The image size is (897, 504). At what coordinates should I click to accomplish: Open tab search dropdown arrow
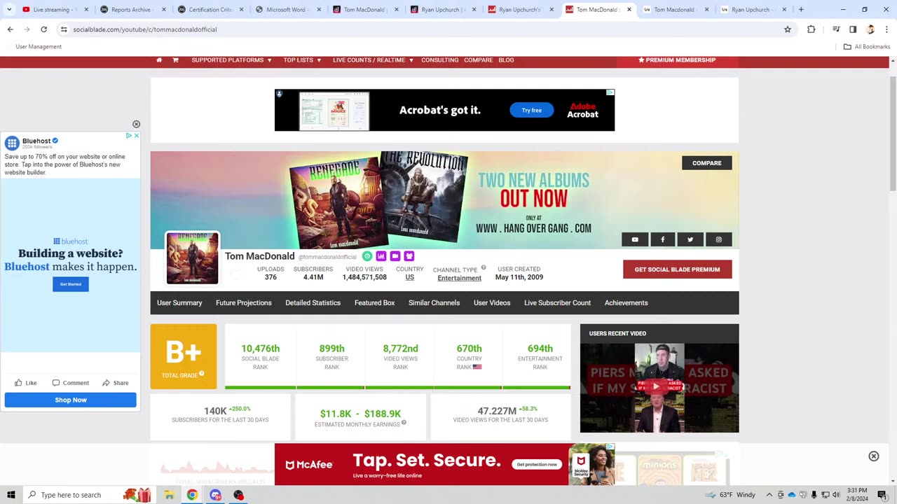coord(9,10)
